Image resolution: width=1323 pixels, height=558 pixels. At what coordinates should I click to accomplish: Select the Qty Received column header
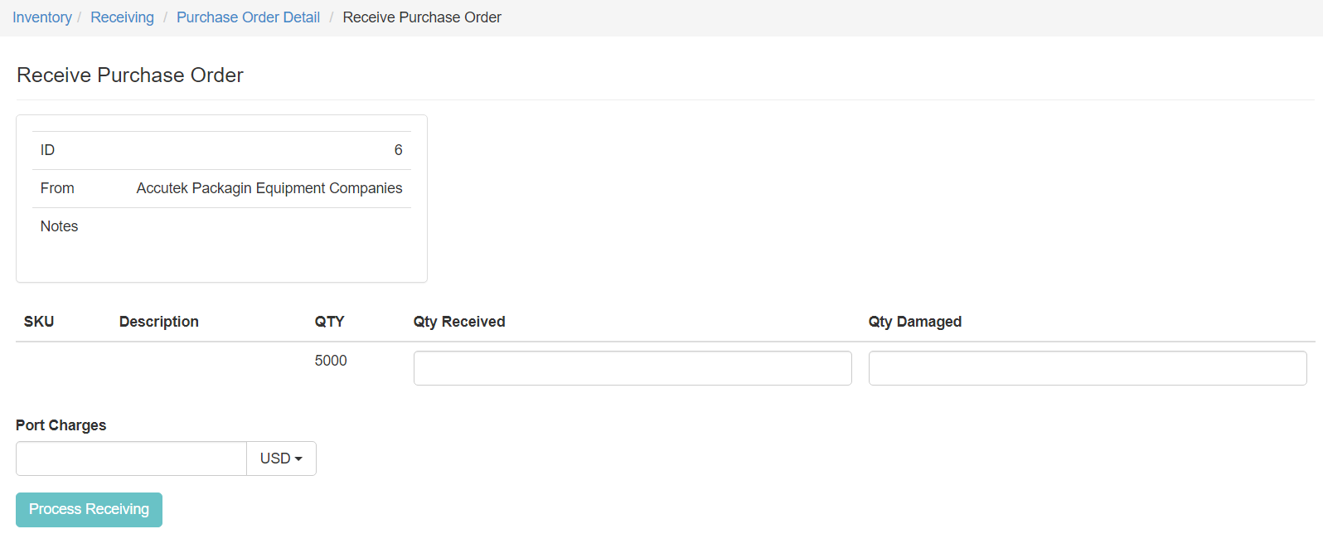tap(459, 322)
